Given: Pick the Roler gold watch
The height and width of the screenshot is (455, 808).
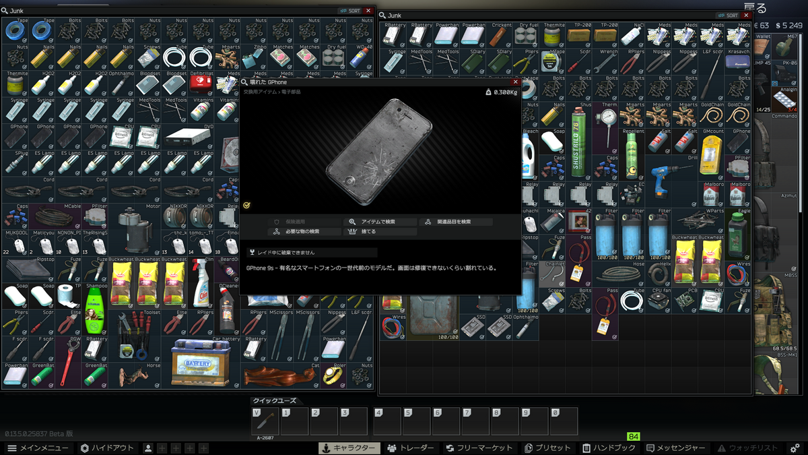Looking at the screenshot, I should pos(332,375).
